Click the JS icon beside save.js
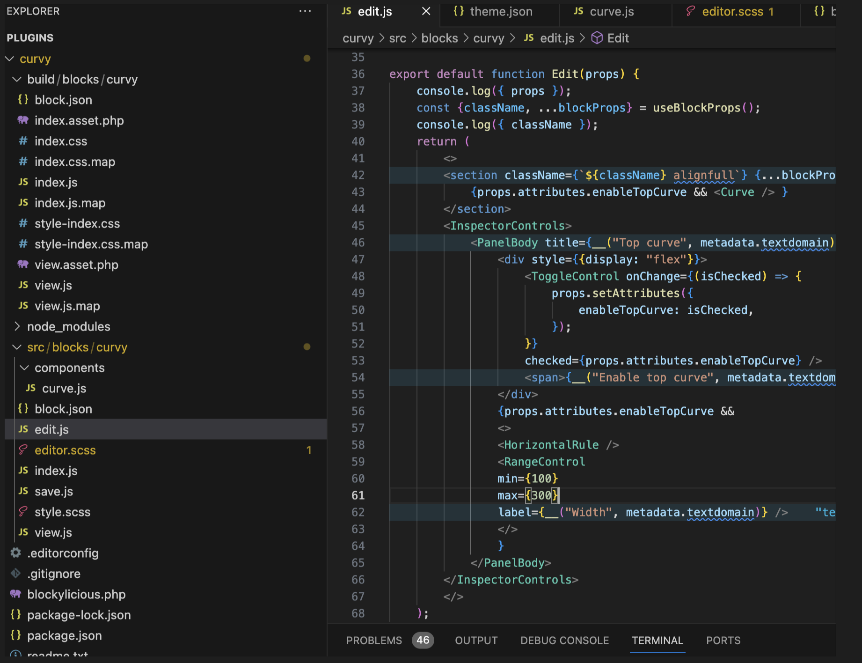Viewport: 862px width, 663px height. click(x=23, y=491)
